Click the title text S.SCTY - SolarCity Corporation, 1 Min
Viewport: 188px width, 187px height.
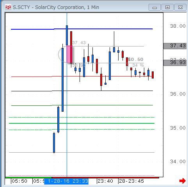[x=56, y=7]
